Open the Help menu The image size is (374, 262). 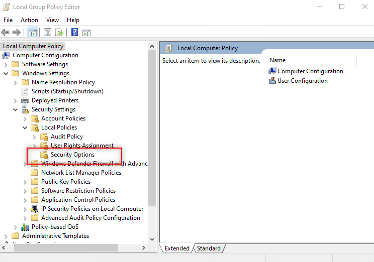73,20
